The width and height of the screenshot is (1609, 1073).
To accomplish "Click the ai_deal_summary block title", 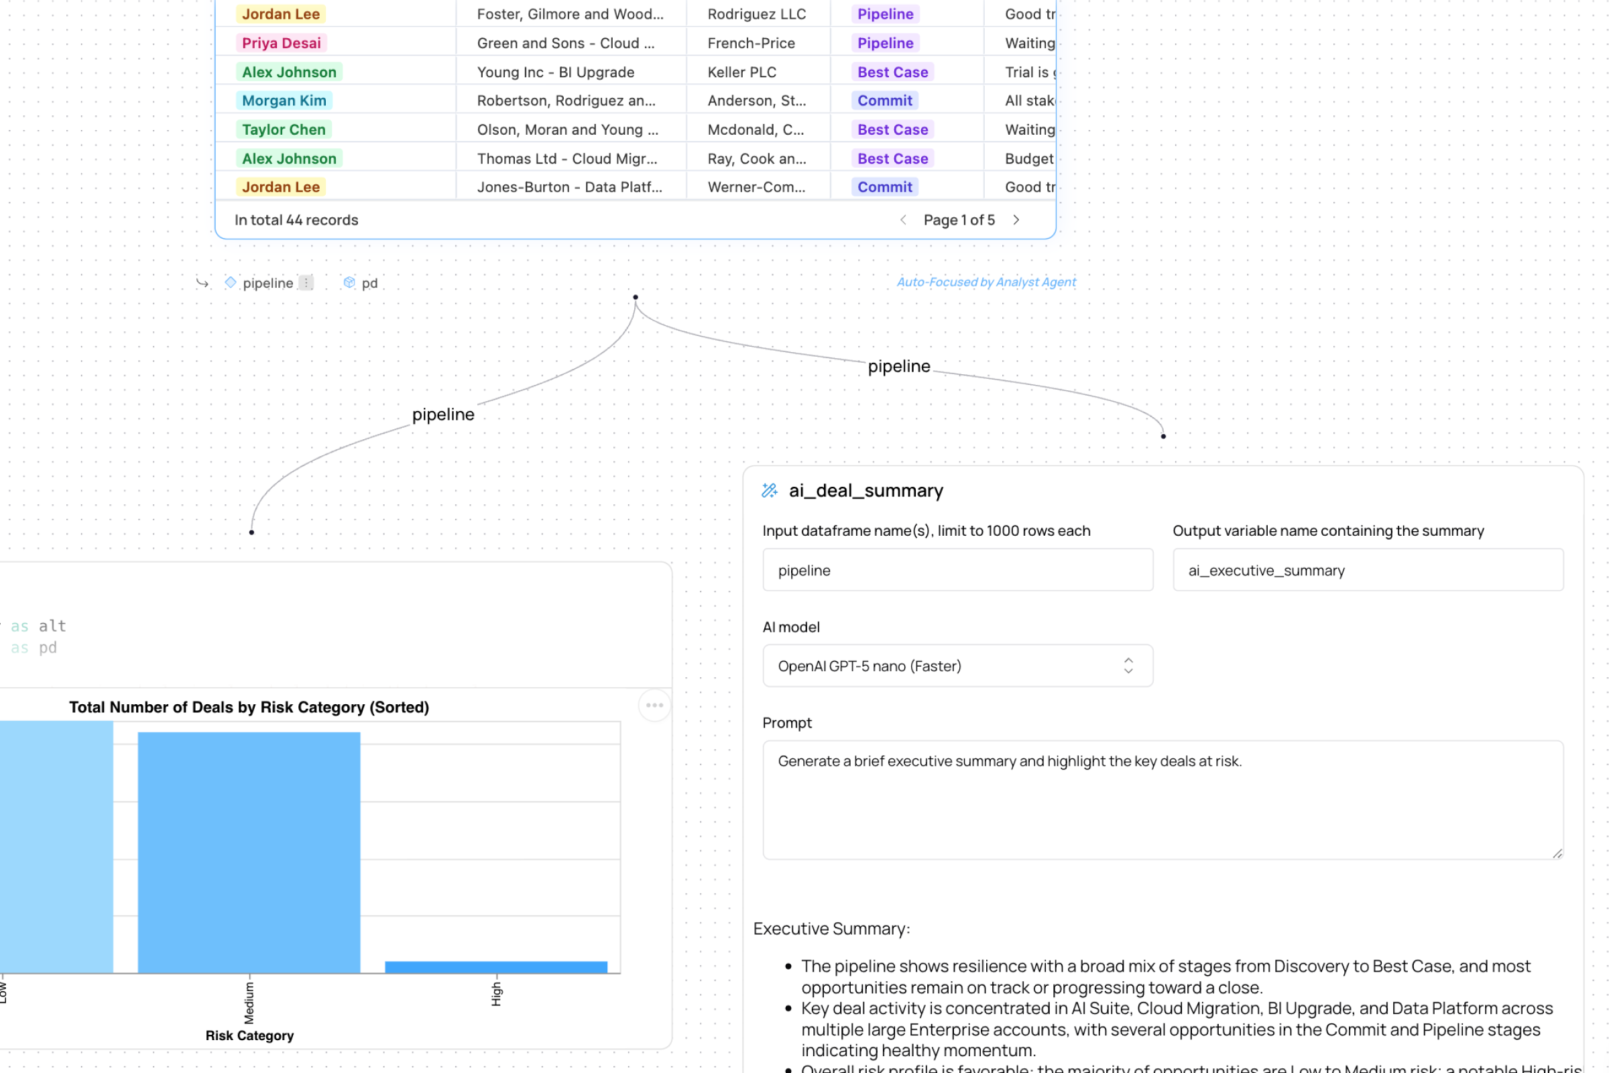I will pyautogui.click(x=866, y=491).
